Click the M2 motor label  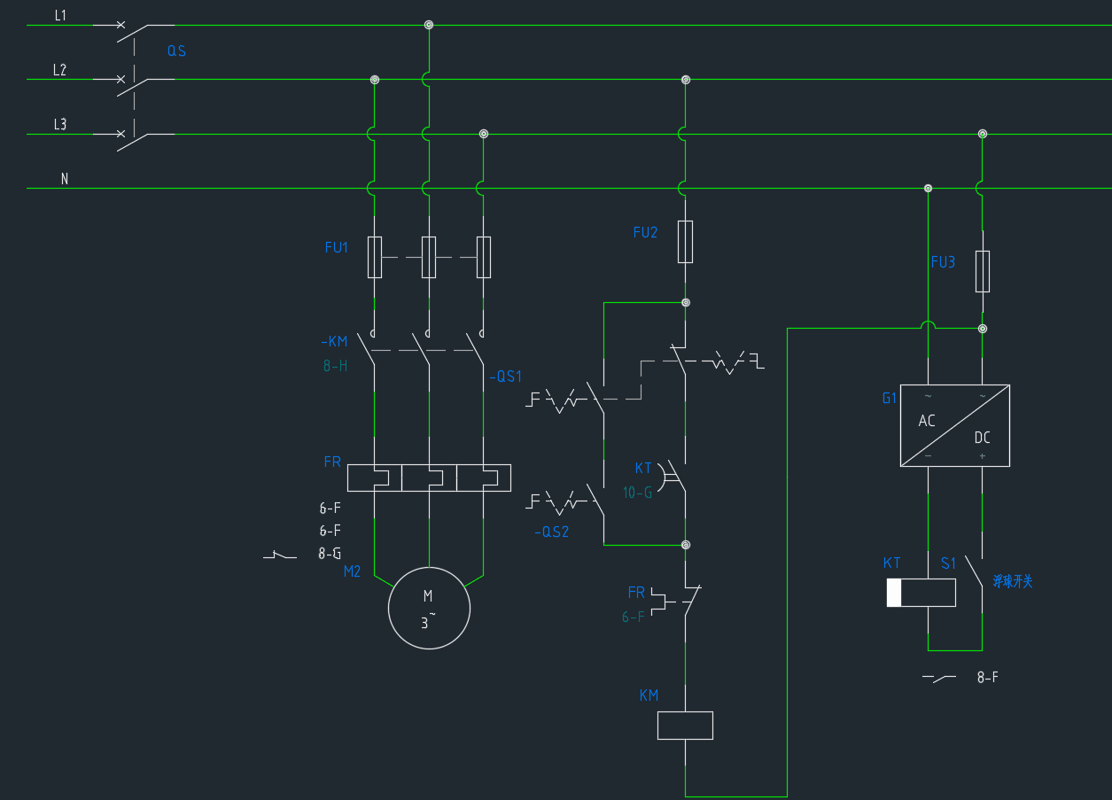pyautogui.click(x=352, y=572)
